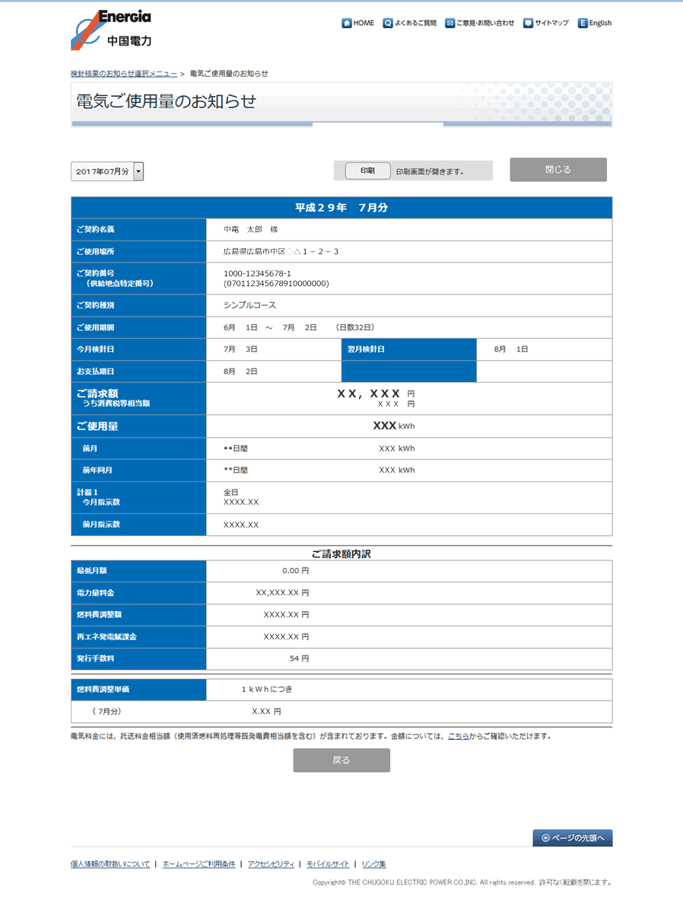683x899 pixels.
Task: Click the contract name 中電 太郎 様
Action: [x=251, y=229]
